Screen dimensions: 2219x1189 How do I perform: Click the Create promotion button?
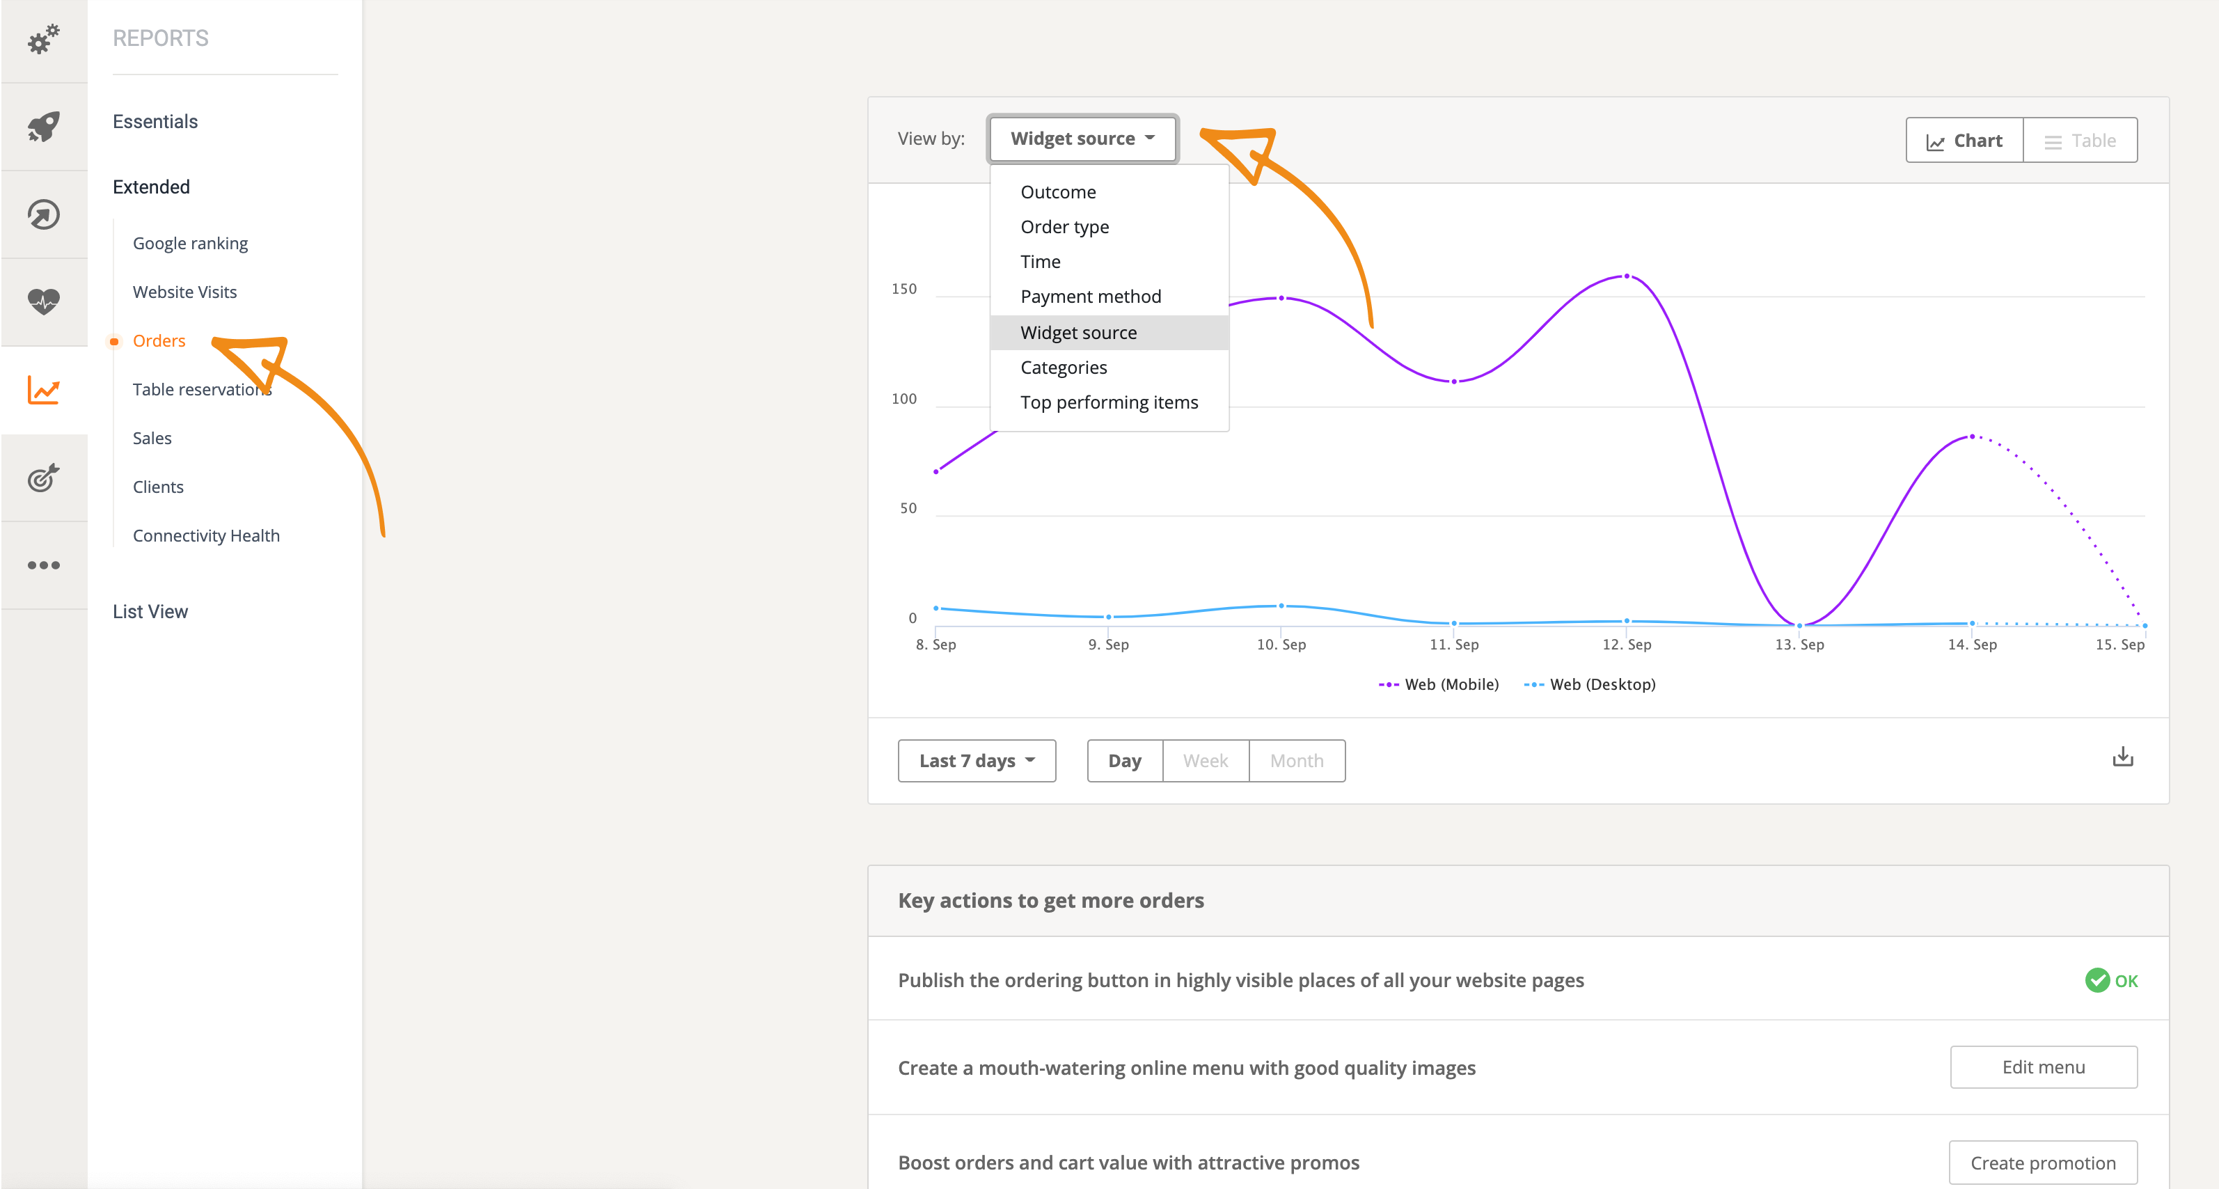click(x=2042, y=1163)
